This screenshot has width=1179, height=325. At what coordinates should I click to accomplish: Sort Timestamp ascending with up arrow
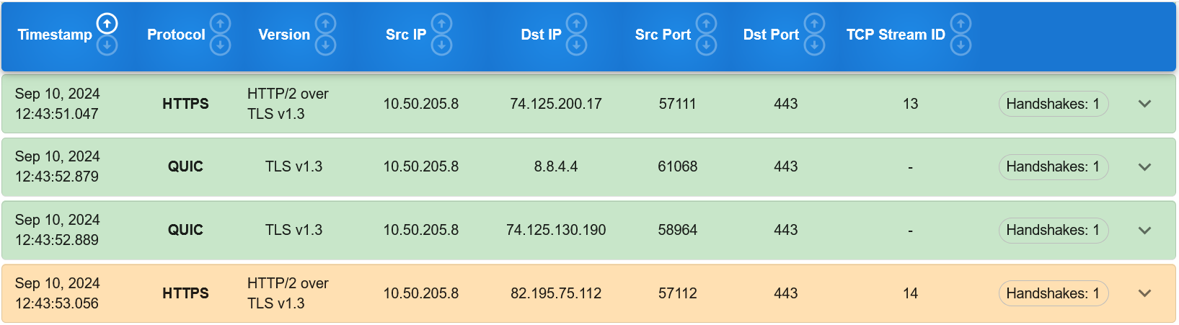point(107,25)
